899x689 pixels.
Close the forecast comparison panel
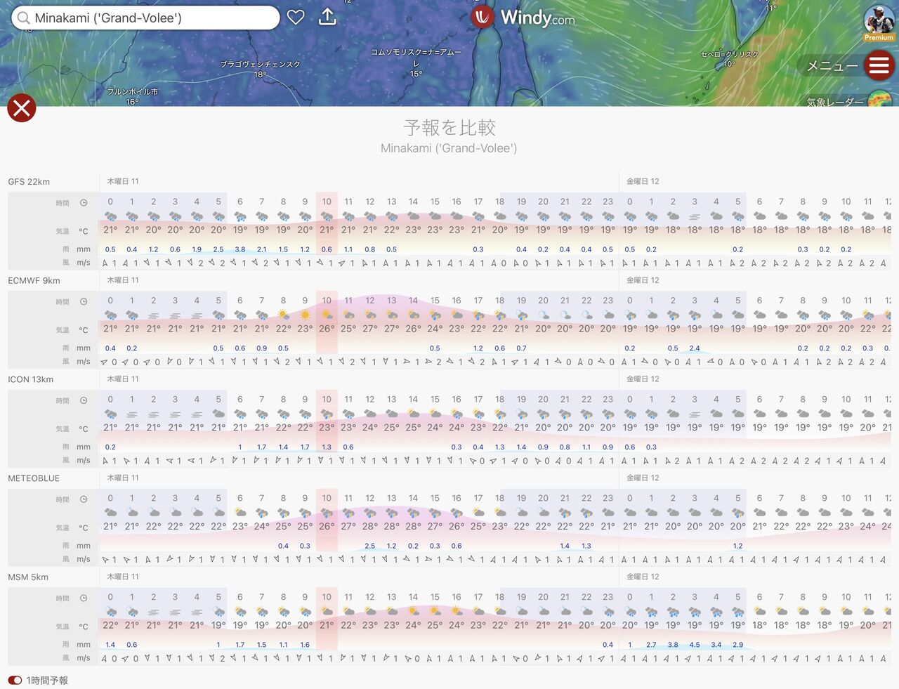[x=22, y=107]
